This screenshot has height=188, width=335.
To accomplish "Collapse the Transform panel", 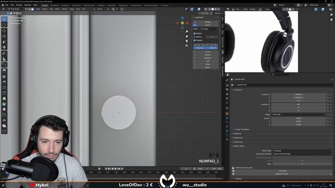I will tap(238, 90).
